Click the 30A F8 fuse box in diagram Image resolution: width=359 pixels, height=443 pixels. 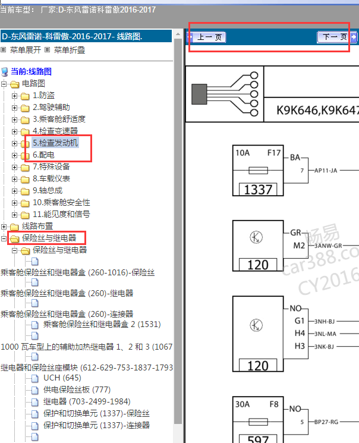[258, 420]
